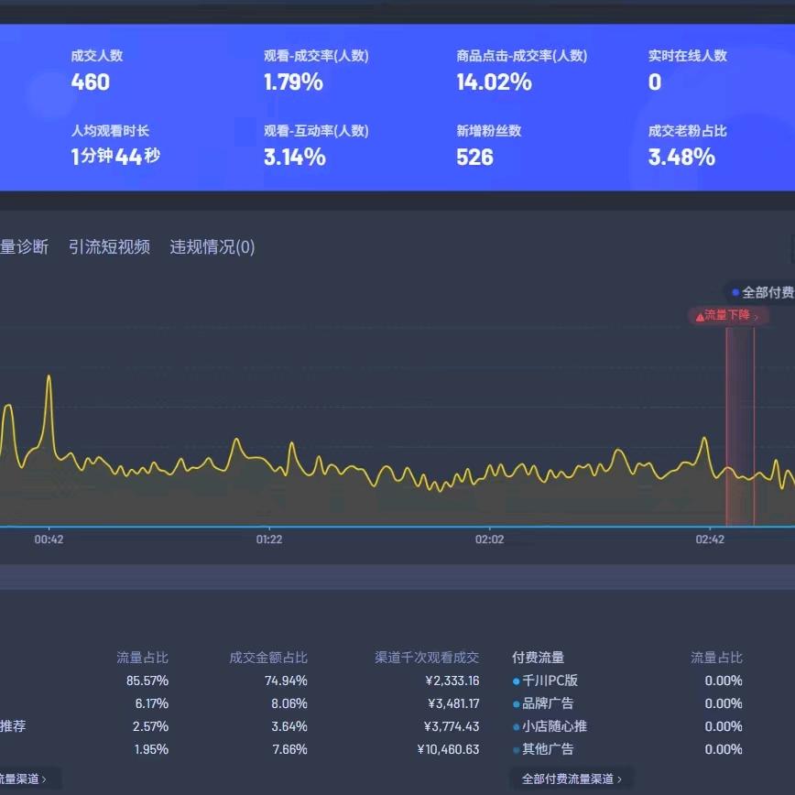
Task: Click the 新增粉丝数 526 metric
Action: pyautogui.click(x=474, y=158)
